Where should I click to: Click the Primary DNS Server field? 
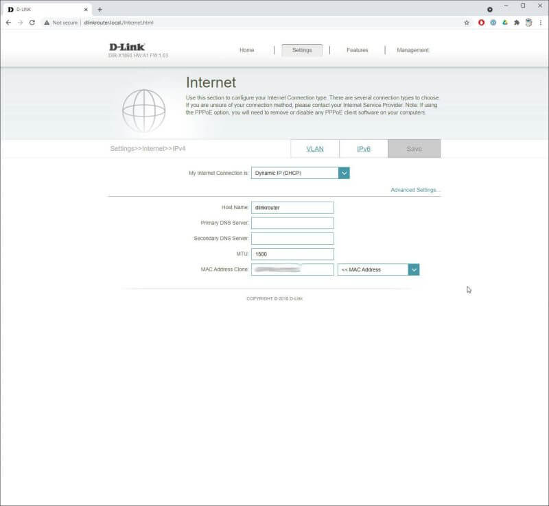point(293,223)
